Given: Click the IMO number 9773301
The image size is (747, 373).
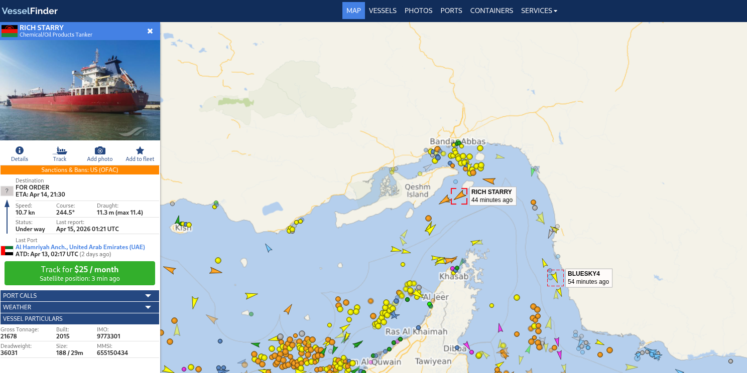Looking at the screenshot, I should coord(108,336).
